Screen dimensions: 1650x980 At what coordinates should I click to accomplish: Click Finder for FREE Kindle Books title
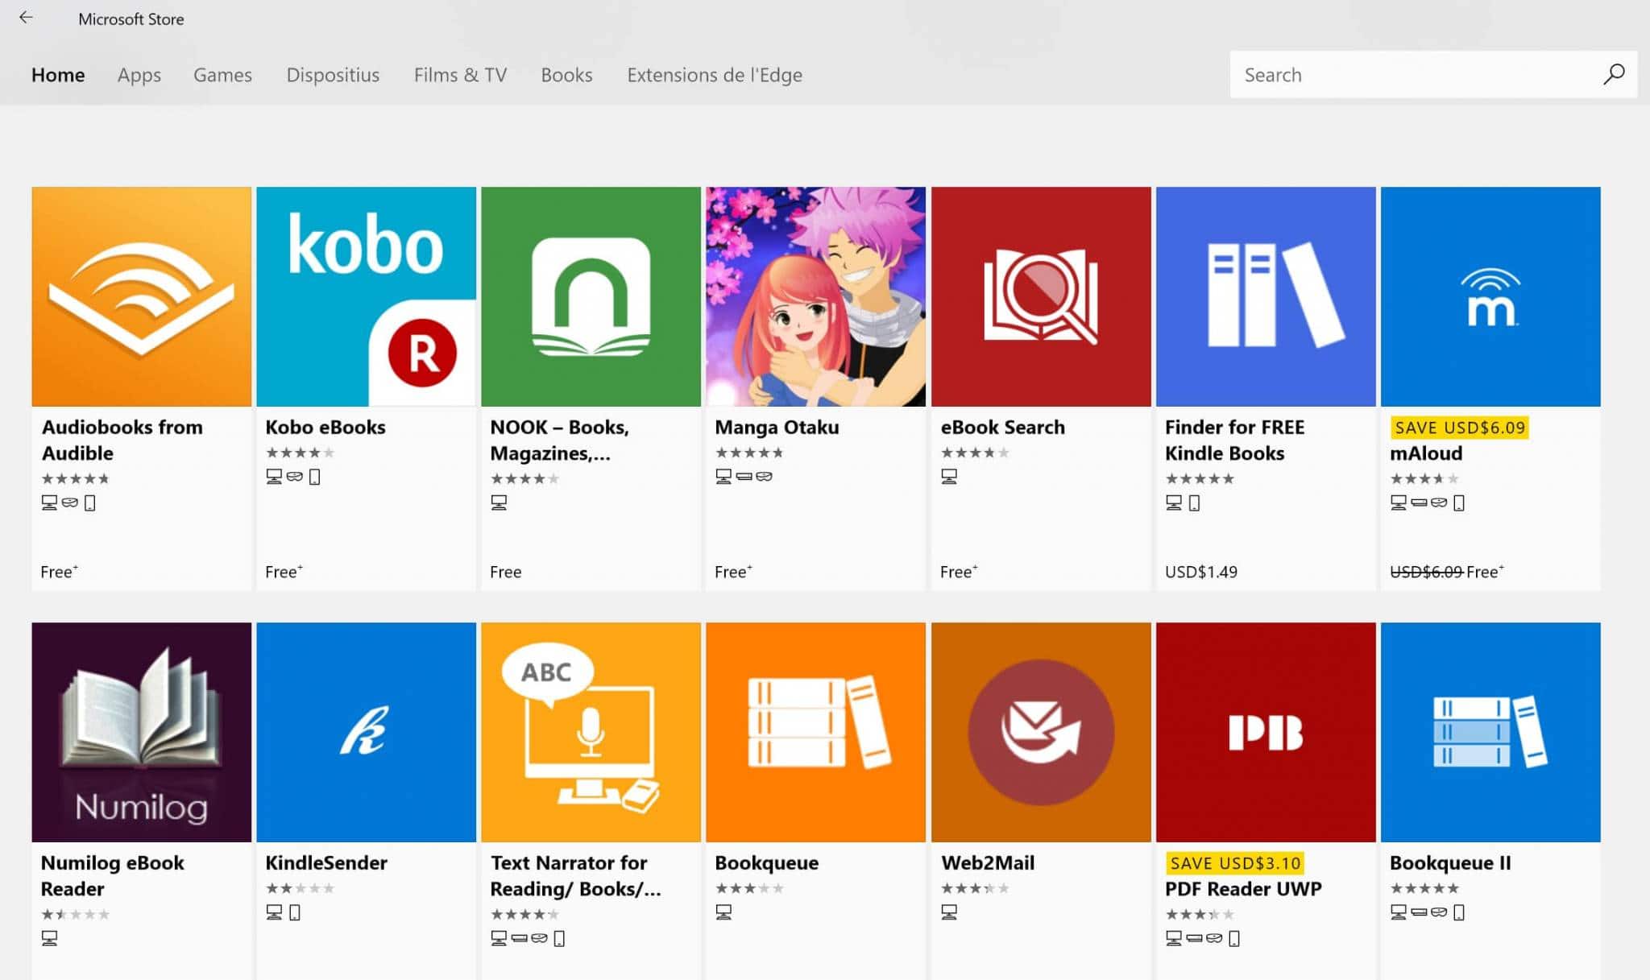pyautogui.click(x=1234, y=440)
